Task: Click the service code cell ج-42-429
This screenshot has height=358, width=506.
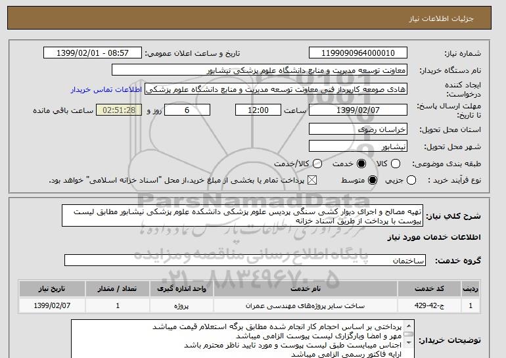Action: tap(429, 305)
